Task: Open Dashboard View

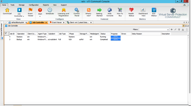Action: point(143,12)
